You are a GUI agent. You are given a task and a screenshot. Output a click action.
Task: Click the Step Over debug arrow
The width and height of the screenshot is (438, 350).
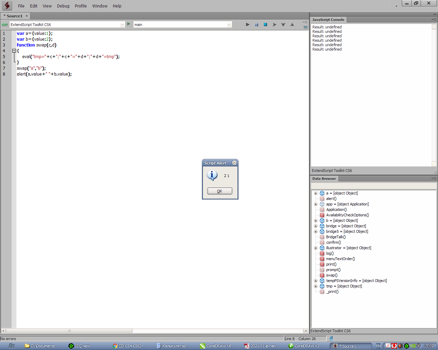coord(274,25)
